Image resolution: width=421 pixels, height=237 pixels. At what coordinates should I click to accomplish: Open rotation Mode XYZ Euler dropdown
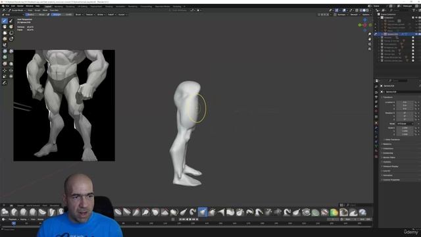coord(405,124)
